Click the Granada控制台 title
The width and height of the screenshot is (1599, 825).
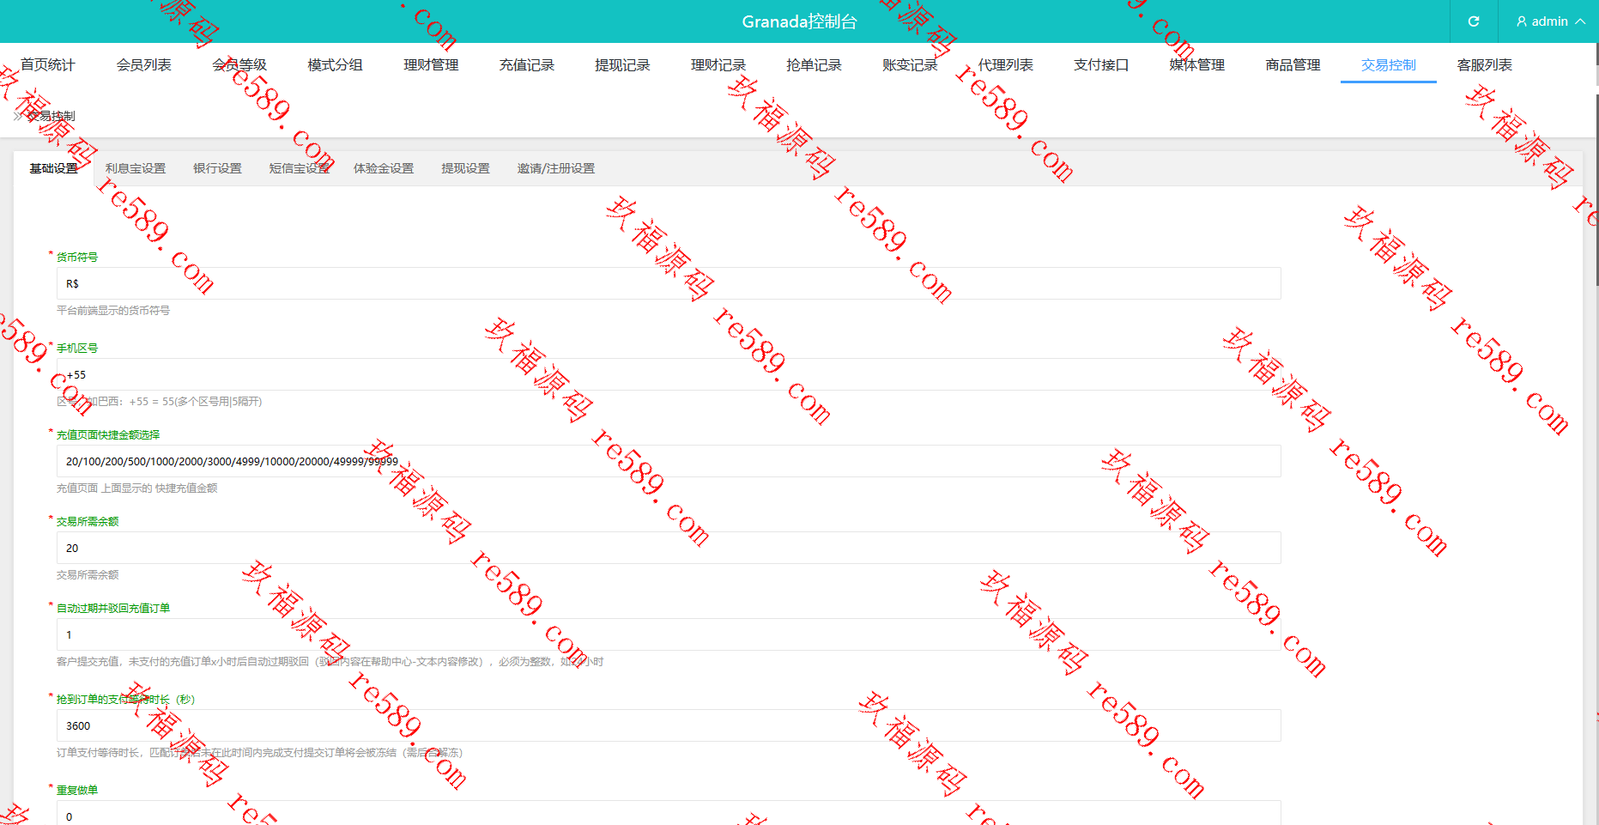pyautogui.click(x=799, y=21)
